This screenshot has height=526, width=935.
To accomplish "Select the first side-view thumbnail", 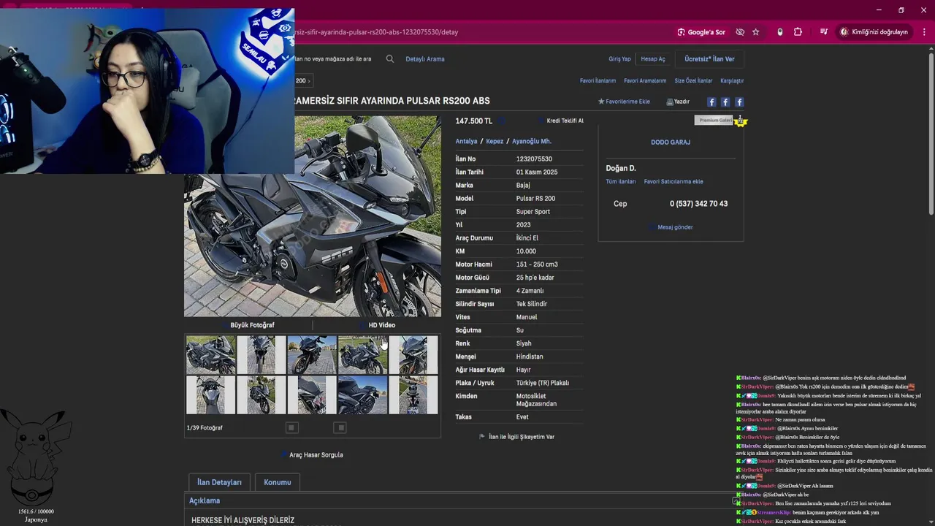I will (210, 355).
